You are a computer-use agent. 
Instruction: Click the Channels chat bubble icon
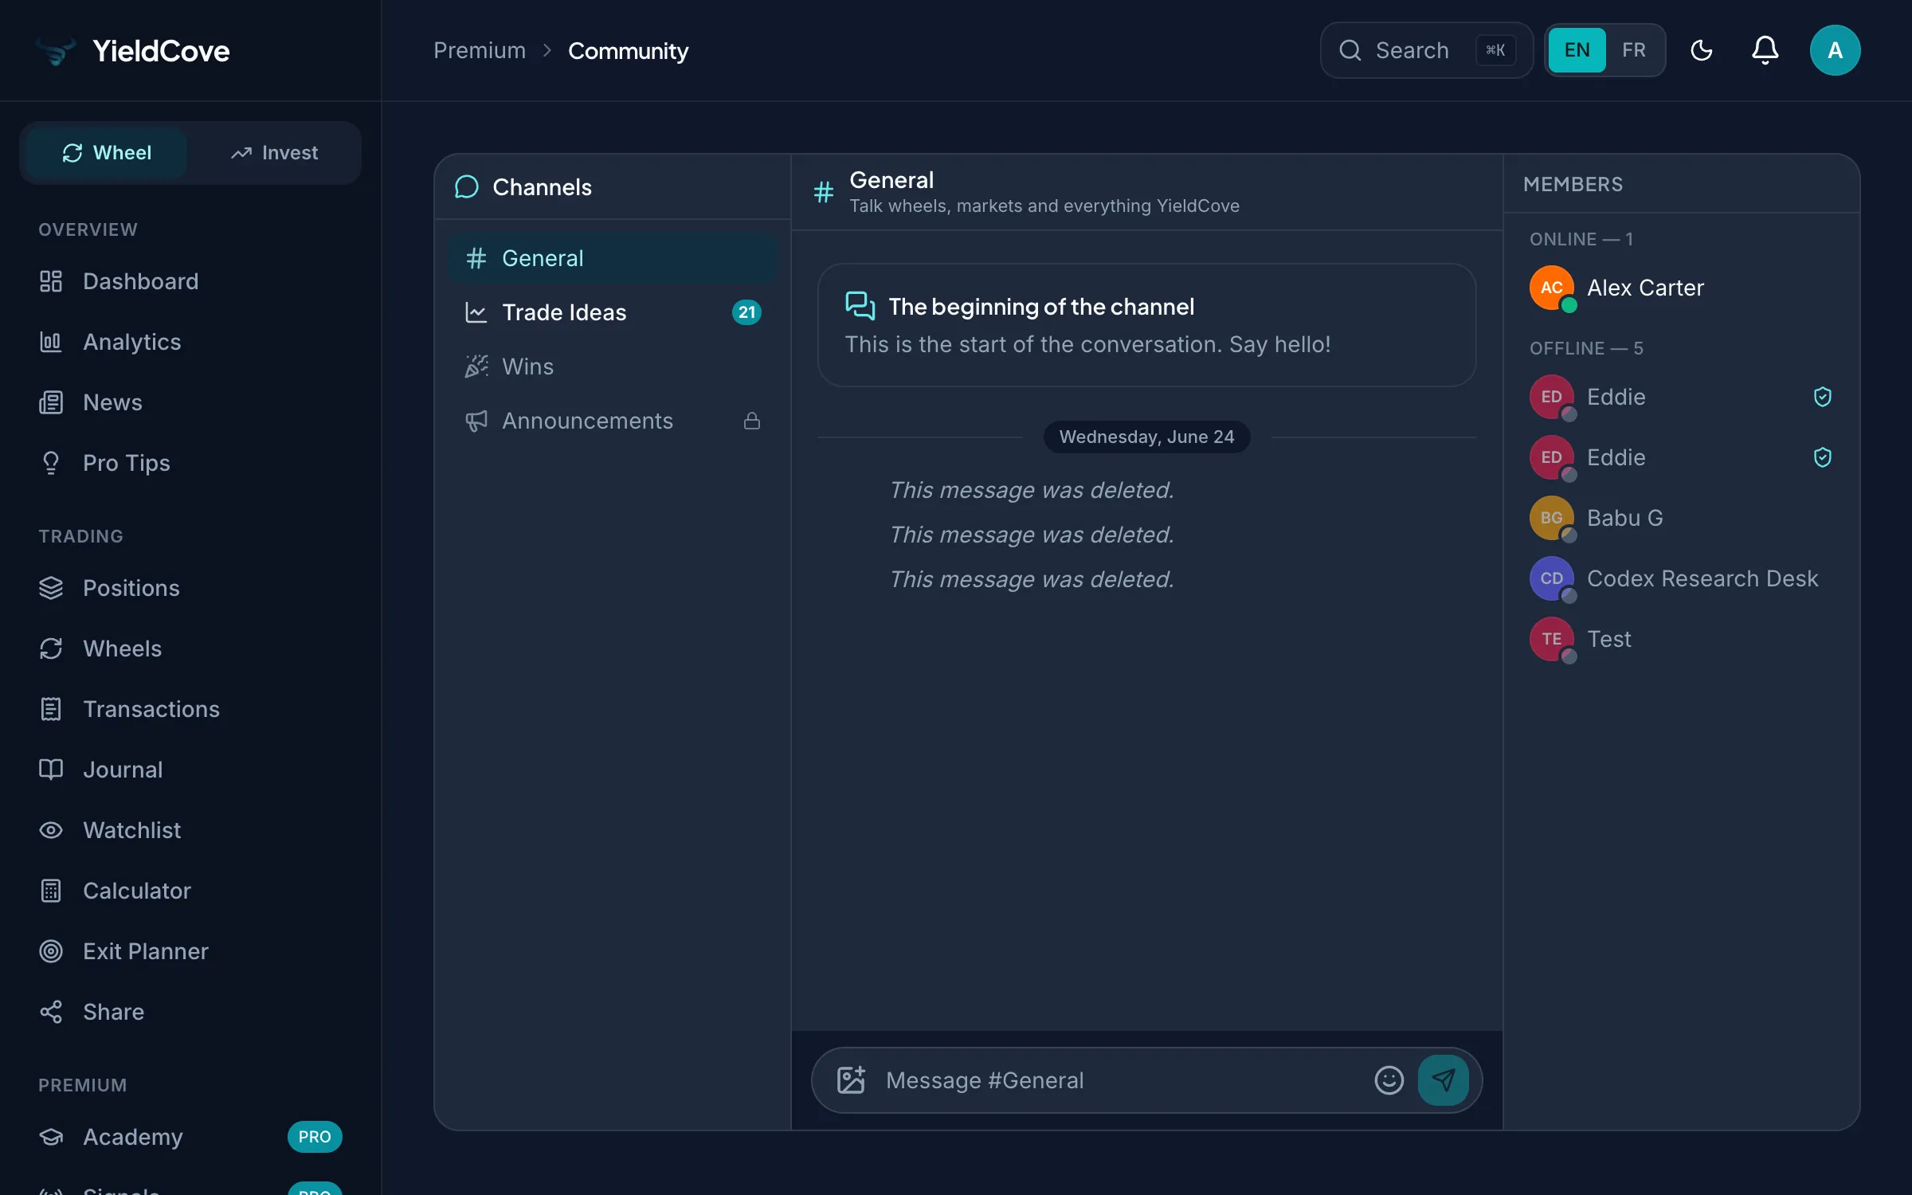coord(467,187)
